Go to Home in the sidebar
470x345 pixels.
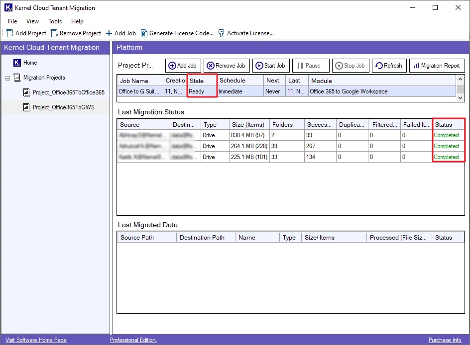30,63
